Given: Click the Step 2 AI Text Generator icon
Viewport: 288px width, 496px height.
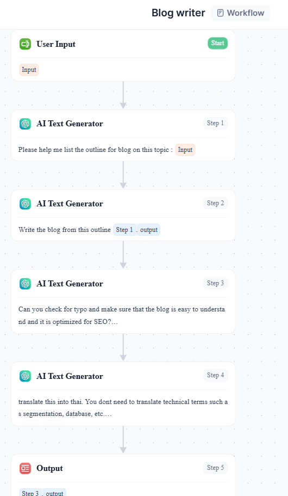Looking at the screenshot, I should pyautogui.click(x=25, y=204).
